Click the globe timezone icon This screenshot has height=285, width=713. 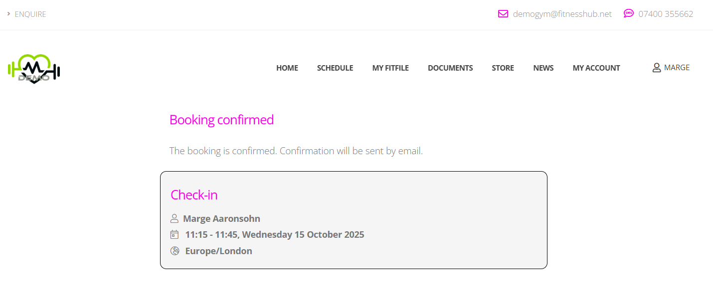coord(175,251)
